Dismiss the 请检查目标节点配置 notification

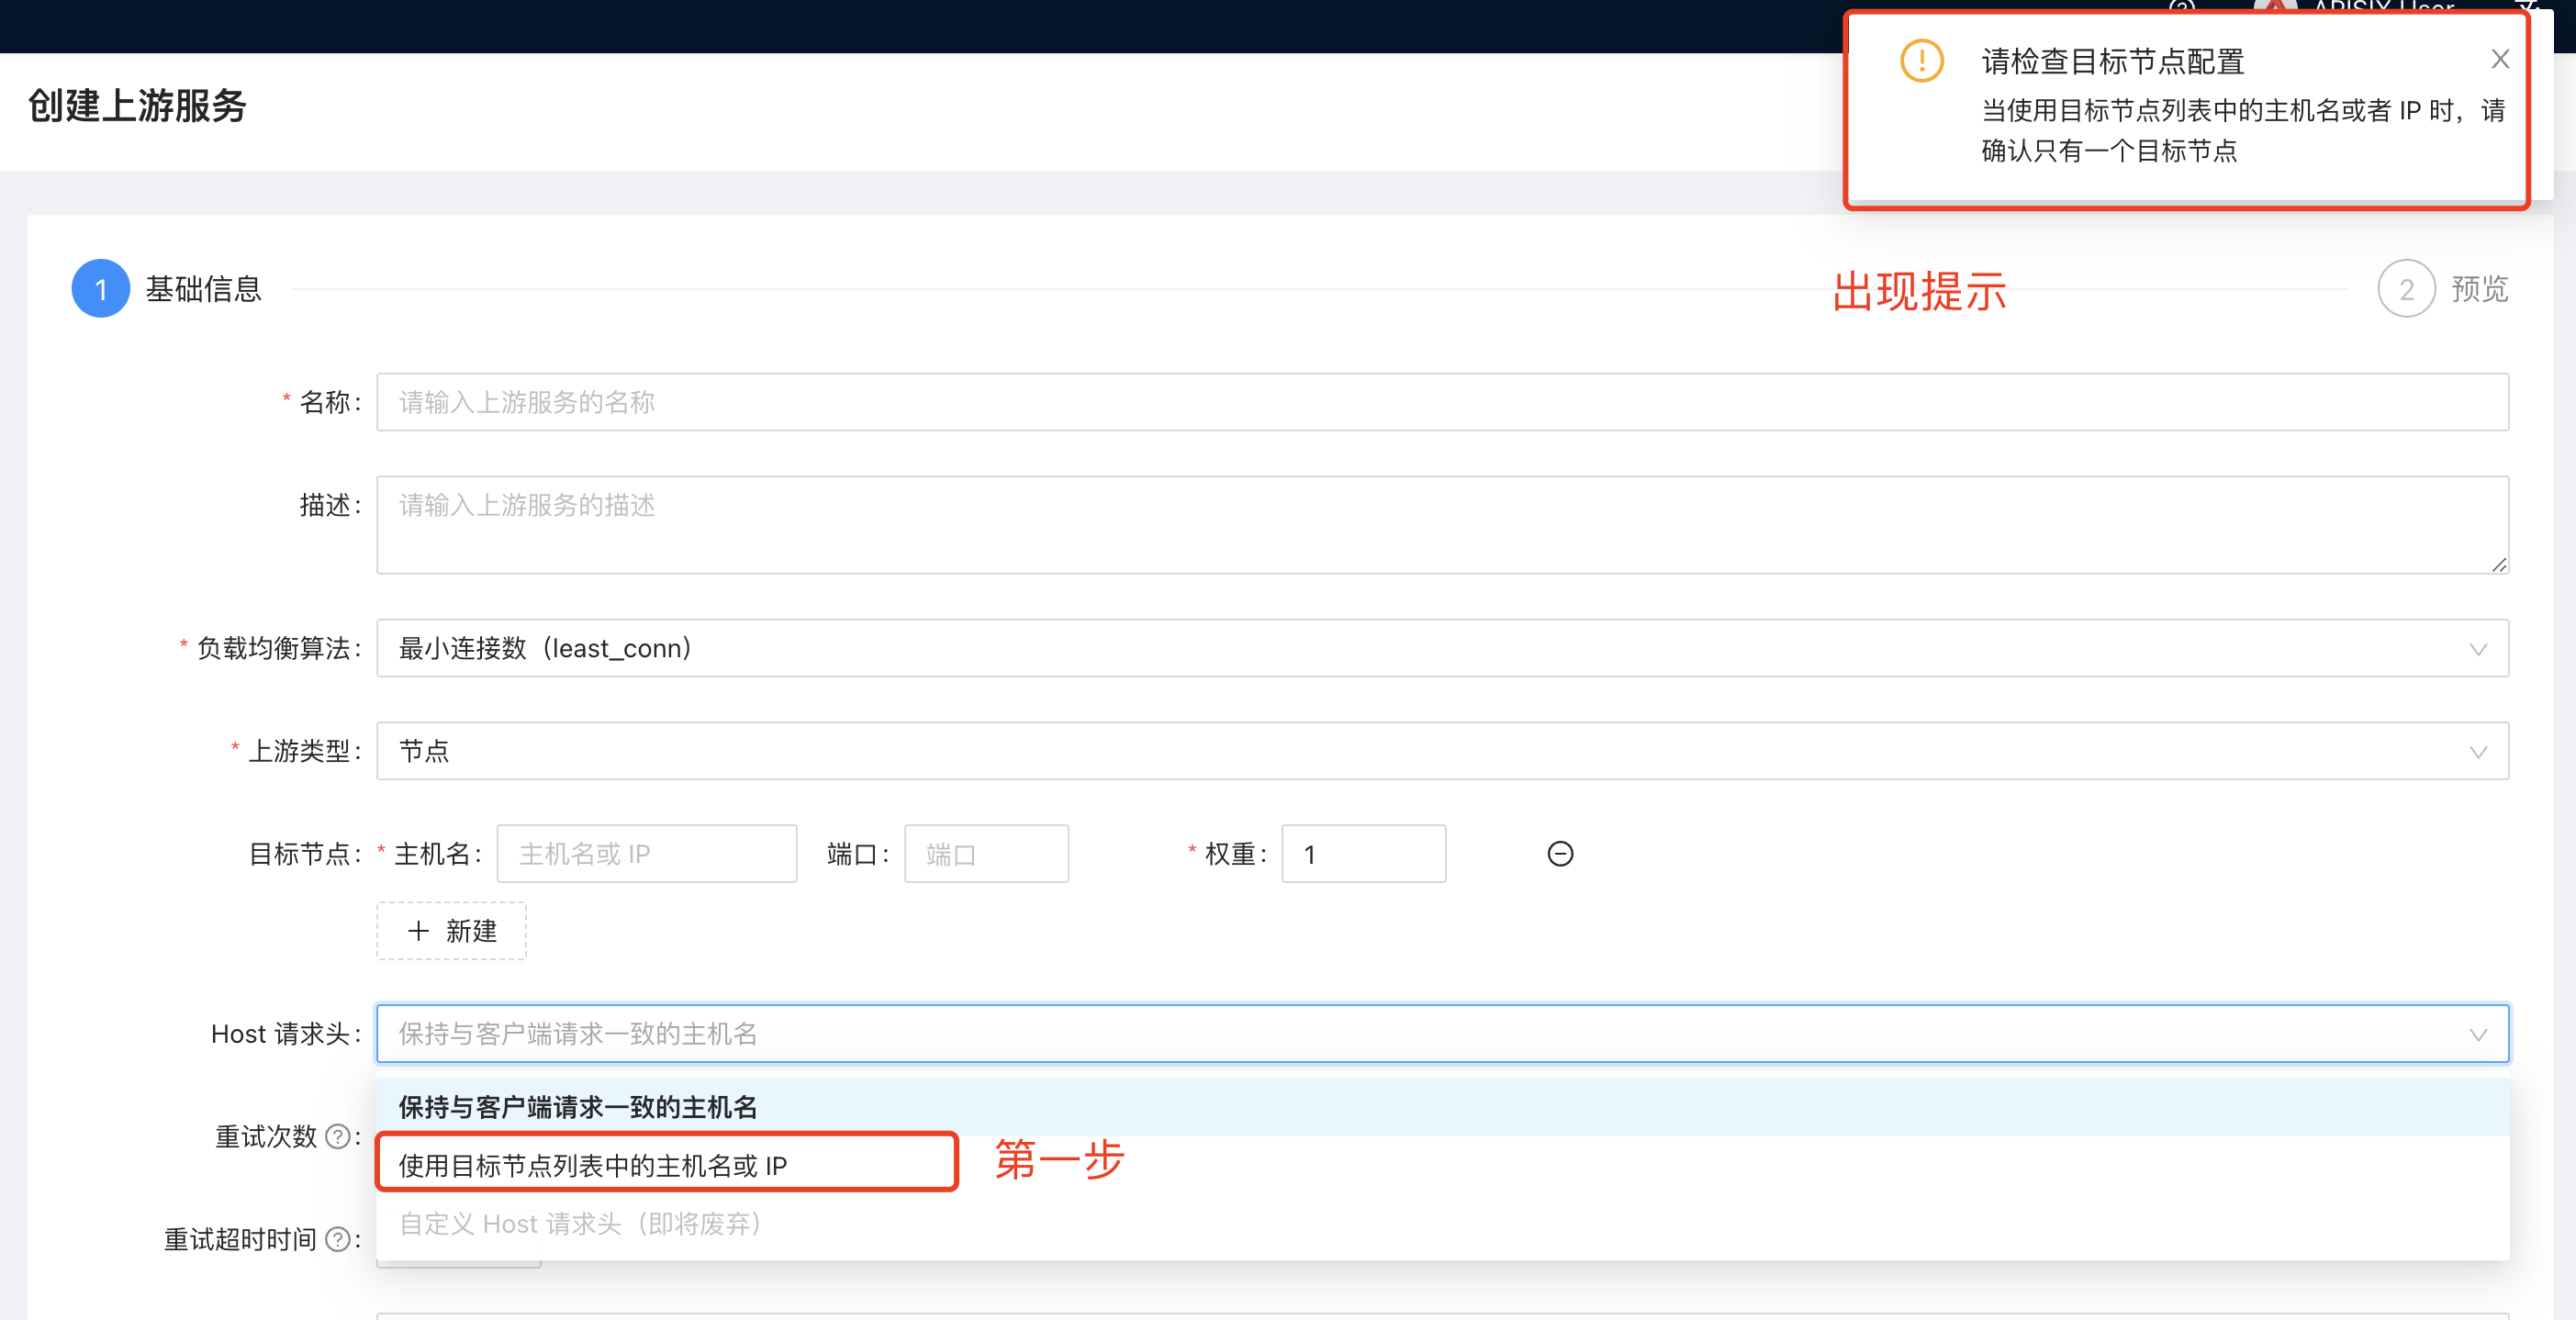2501,59
